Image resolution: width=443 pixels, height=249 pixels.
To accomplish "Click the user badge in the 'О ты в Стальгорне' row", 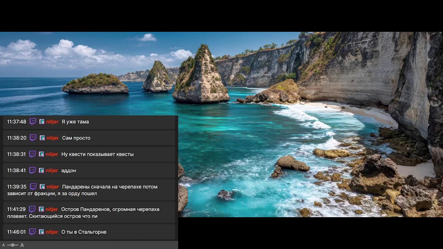I will (x=42, y=232).
